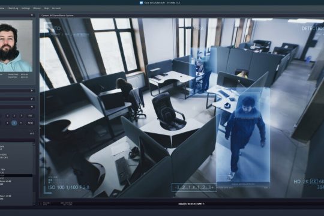Click the previous arrow on keypad
The height and width of the screenshot is (216, 324).
[7, 123]
